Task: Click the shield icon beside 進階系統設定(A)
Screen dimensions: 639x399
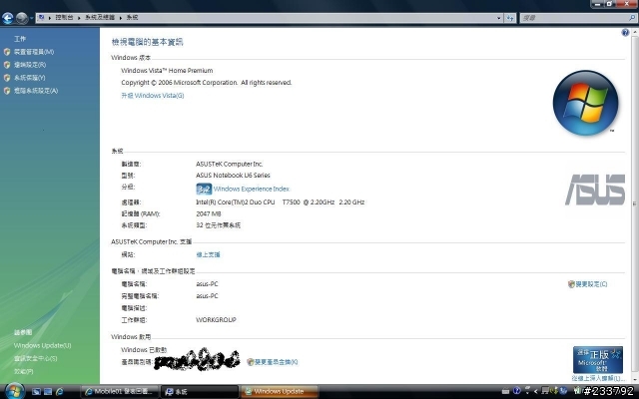Action: click(7, 91)
